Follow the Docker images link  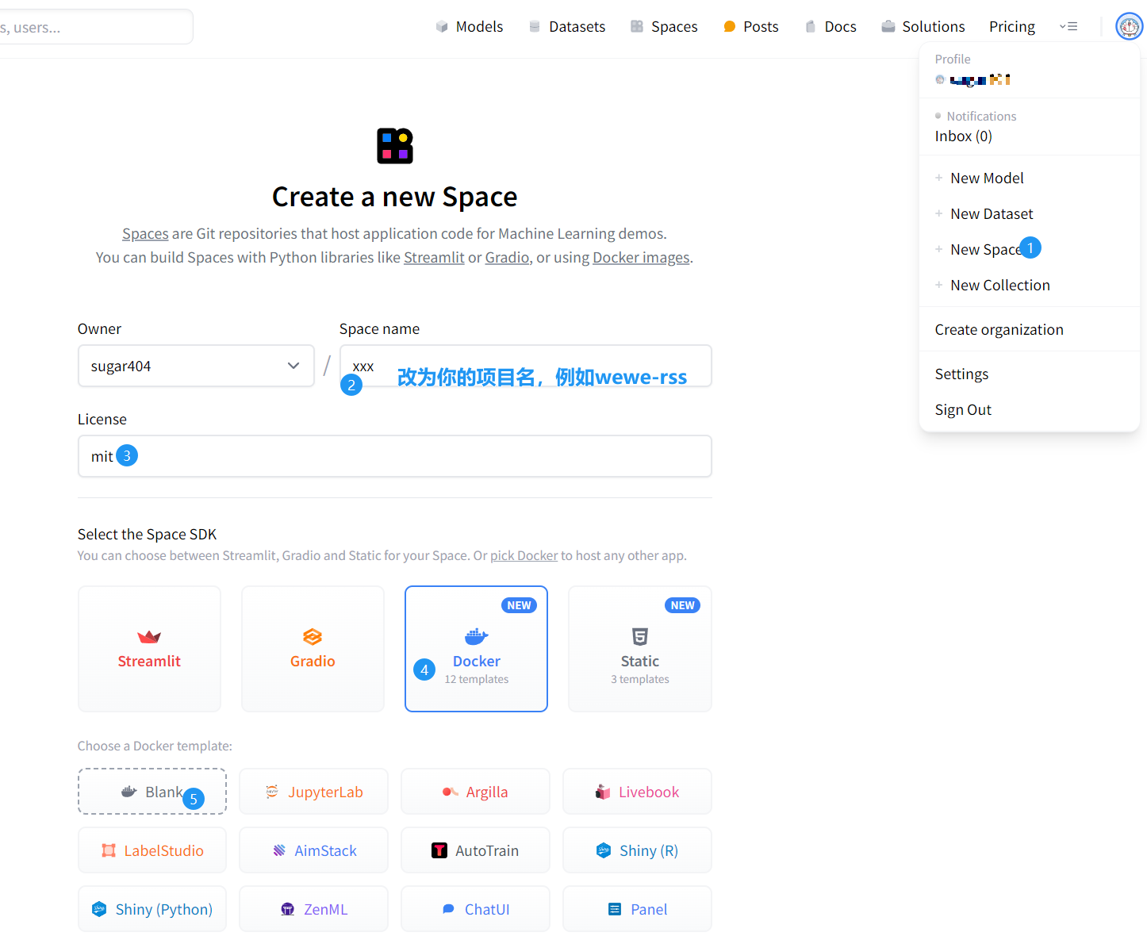coord(641,258)
